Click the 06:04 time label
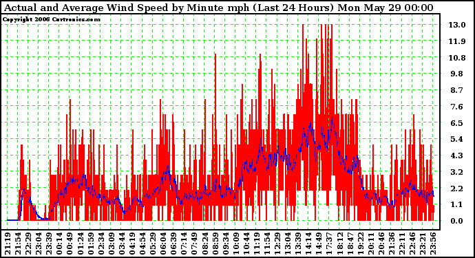This screenshot has width=475, height=258. [163, 244]
